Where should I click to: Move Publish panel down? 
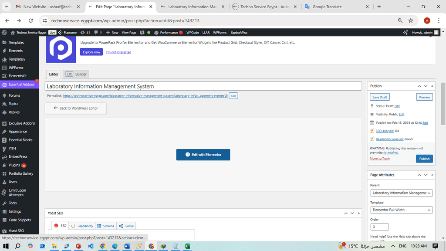(x=426, y=86)
